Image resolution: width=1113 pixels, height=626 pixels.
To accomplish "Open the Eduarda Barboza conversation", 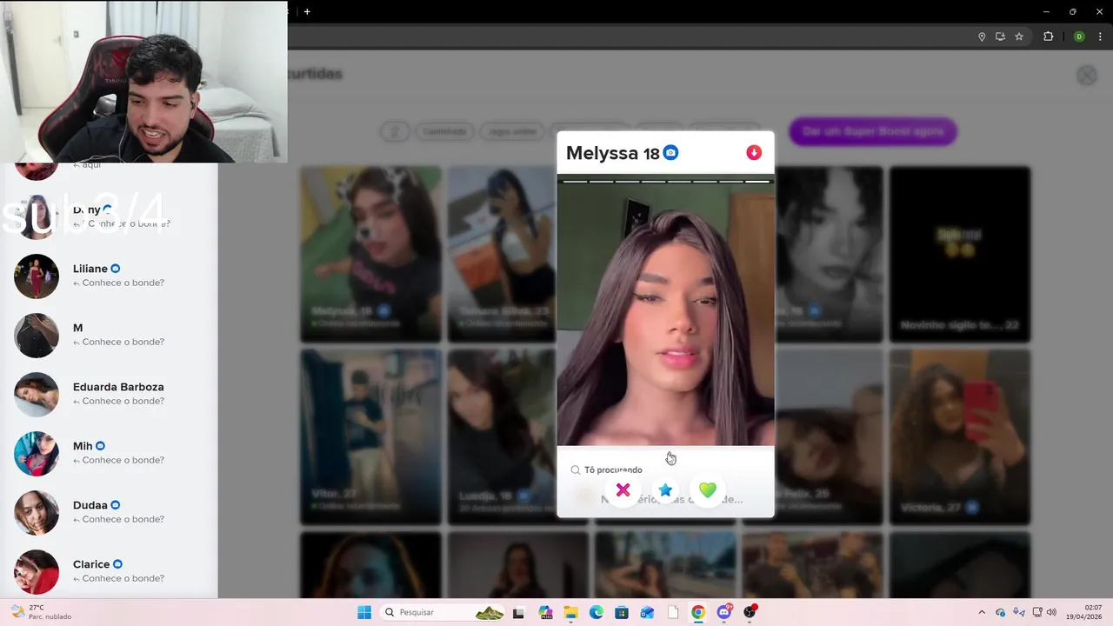I will click(109, 394).
